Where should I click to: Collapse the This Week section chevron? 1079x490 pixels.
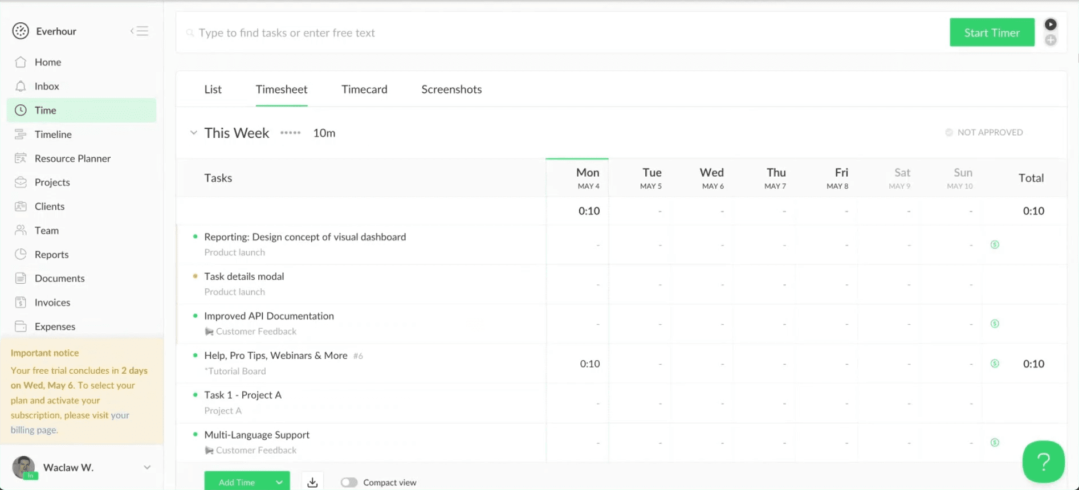point(194,133)
